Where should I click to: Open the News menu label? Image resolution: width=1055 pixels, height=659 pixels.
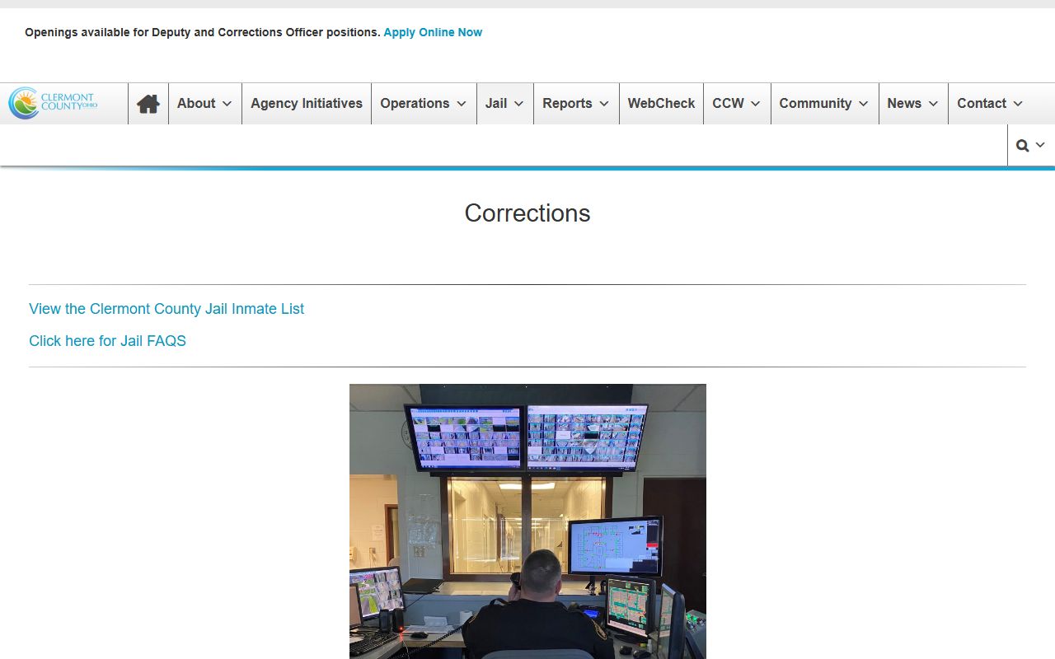click(x=904, y=103)
